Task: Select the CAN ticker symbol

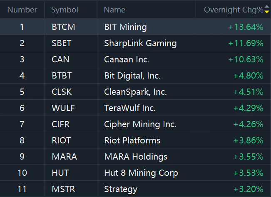Action: [x=60, y=59]
